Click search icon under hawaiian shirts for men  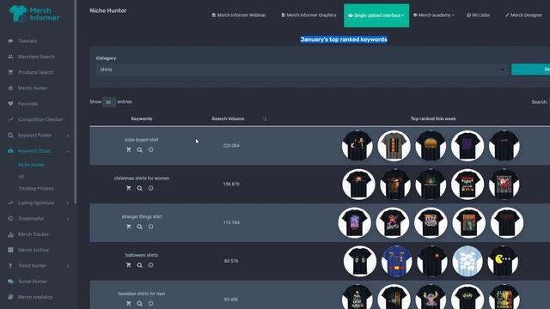tap(139, 304)
